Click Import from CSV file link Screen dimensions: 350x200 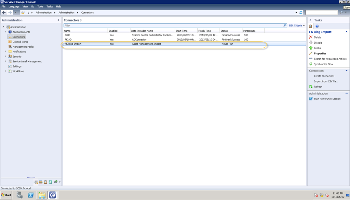pyautogui.click(x=326, y=81)
